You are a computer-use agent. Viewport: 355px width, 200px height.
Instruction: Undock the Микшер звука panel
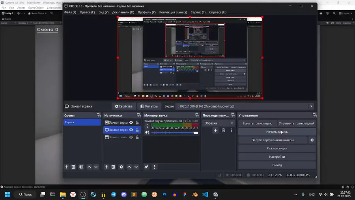(x=197, y=115)
